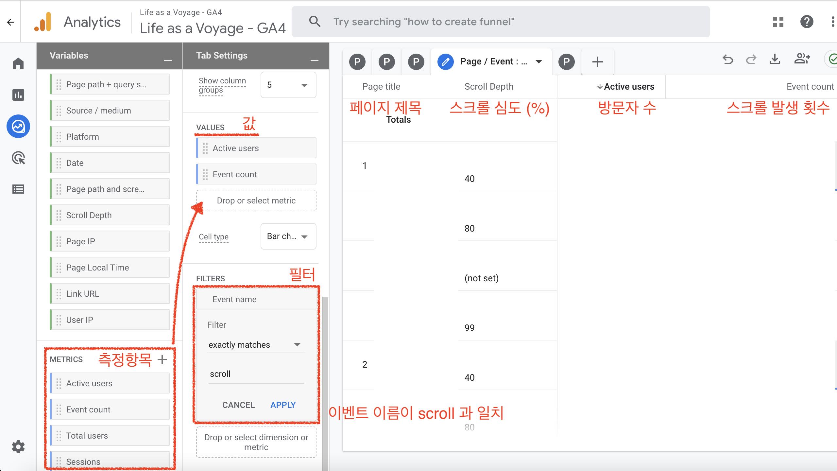Collapse the Variables panel
Screen dimensions: 837x471
point(168,60)
